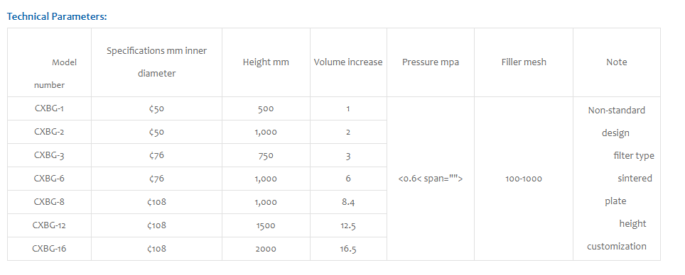Select the 100-1000 filler mesh value
Image resolution: width=685 pixels, height=275 pixels.
pos(524,179)
